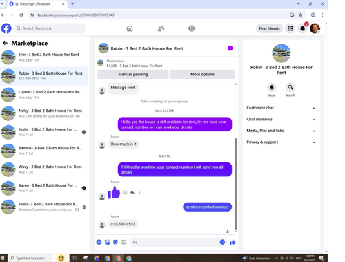Open the Windows notification center icon
This screenshot has height=262, width=345.
(322, 258)
